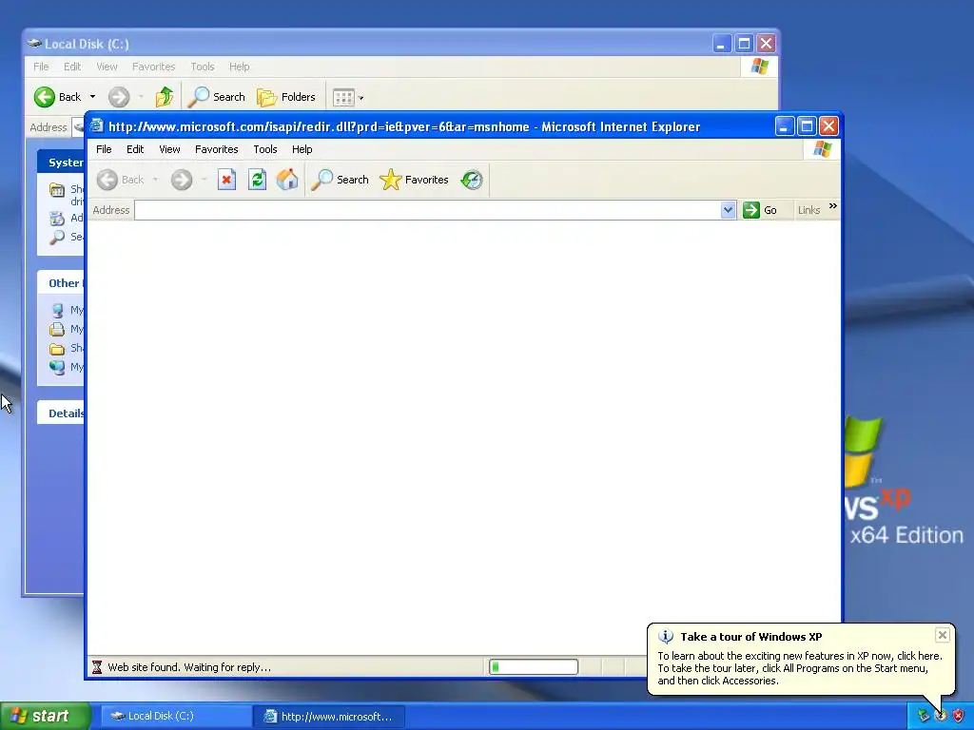Click the My Computer icon in Other Places

click(x=57, y=310)
